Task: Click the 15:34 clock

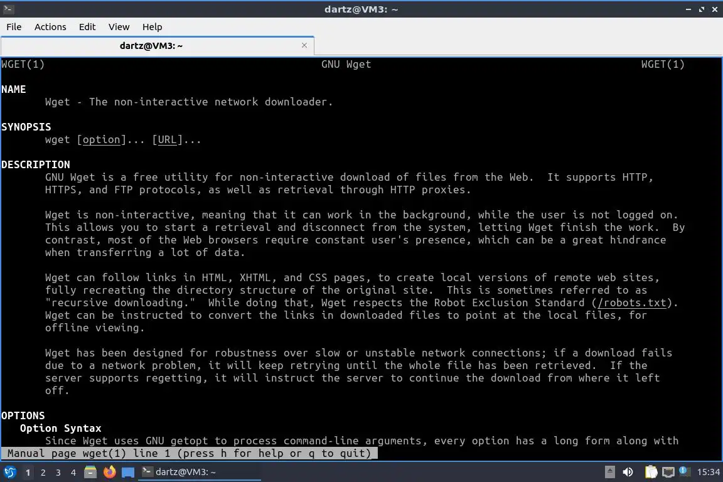Action: 708,472
